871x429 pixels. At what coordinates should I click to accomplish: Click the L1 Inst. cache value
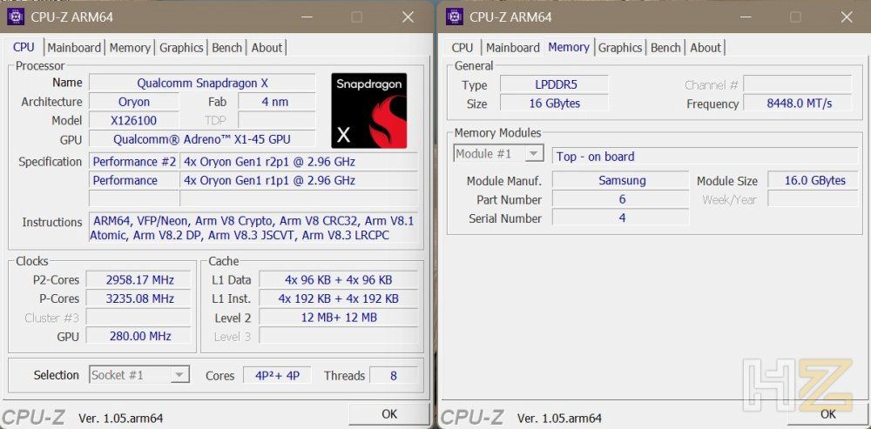pos(338,298)
